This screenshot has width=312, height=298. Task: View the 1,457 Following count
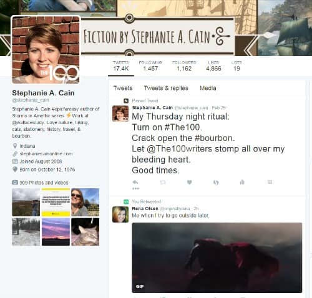click(150, 66)
